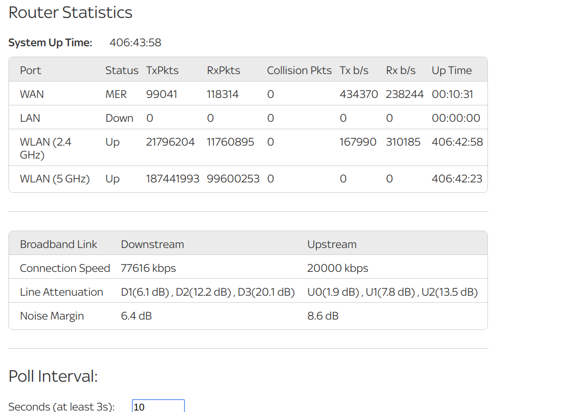Viewport: 566px width, 412px height.
Task: Click the Collision Pkts column header
Action: pos(299,71)
